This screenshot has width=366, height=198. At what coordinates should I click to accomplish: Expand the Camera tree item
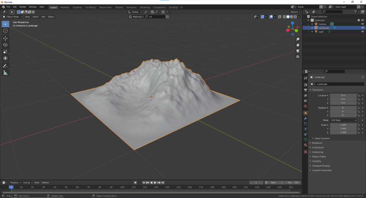click(x=312, y=24)
